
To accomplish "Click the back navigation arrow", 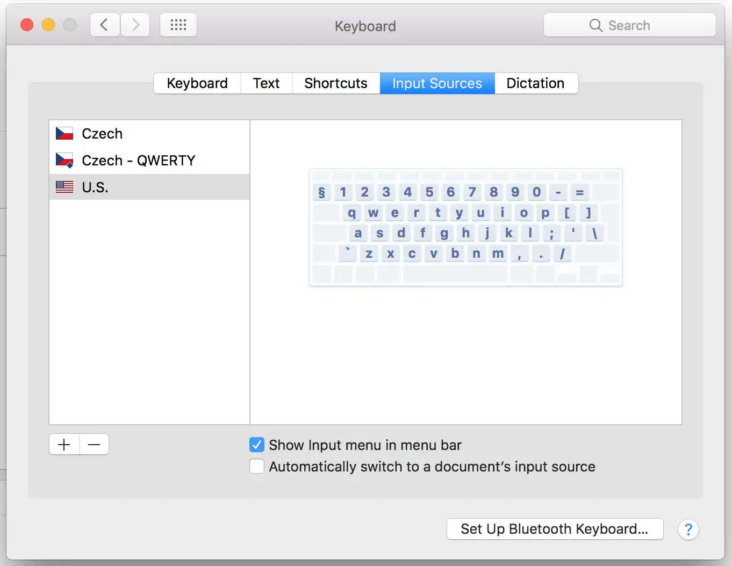I will tap(104, 24).
